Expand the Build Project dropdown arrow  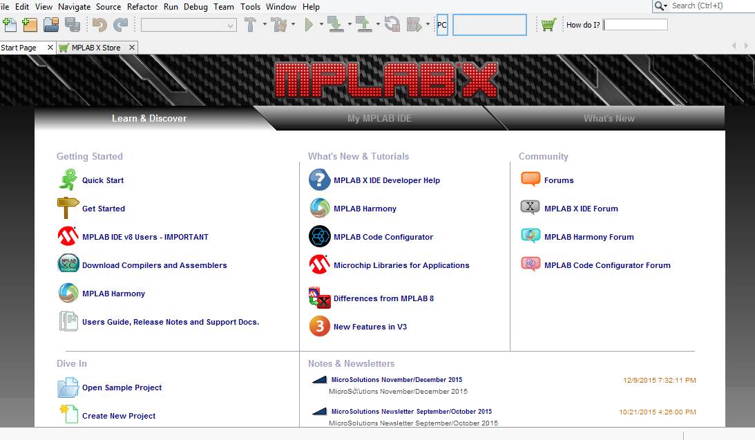coord(265,24)
